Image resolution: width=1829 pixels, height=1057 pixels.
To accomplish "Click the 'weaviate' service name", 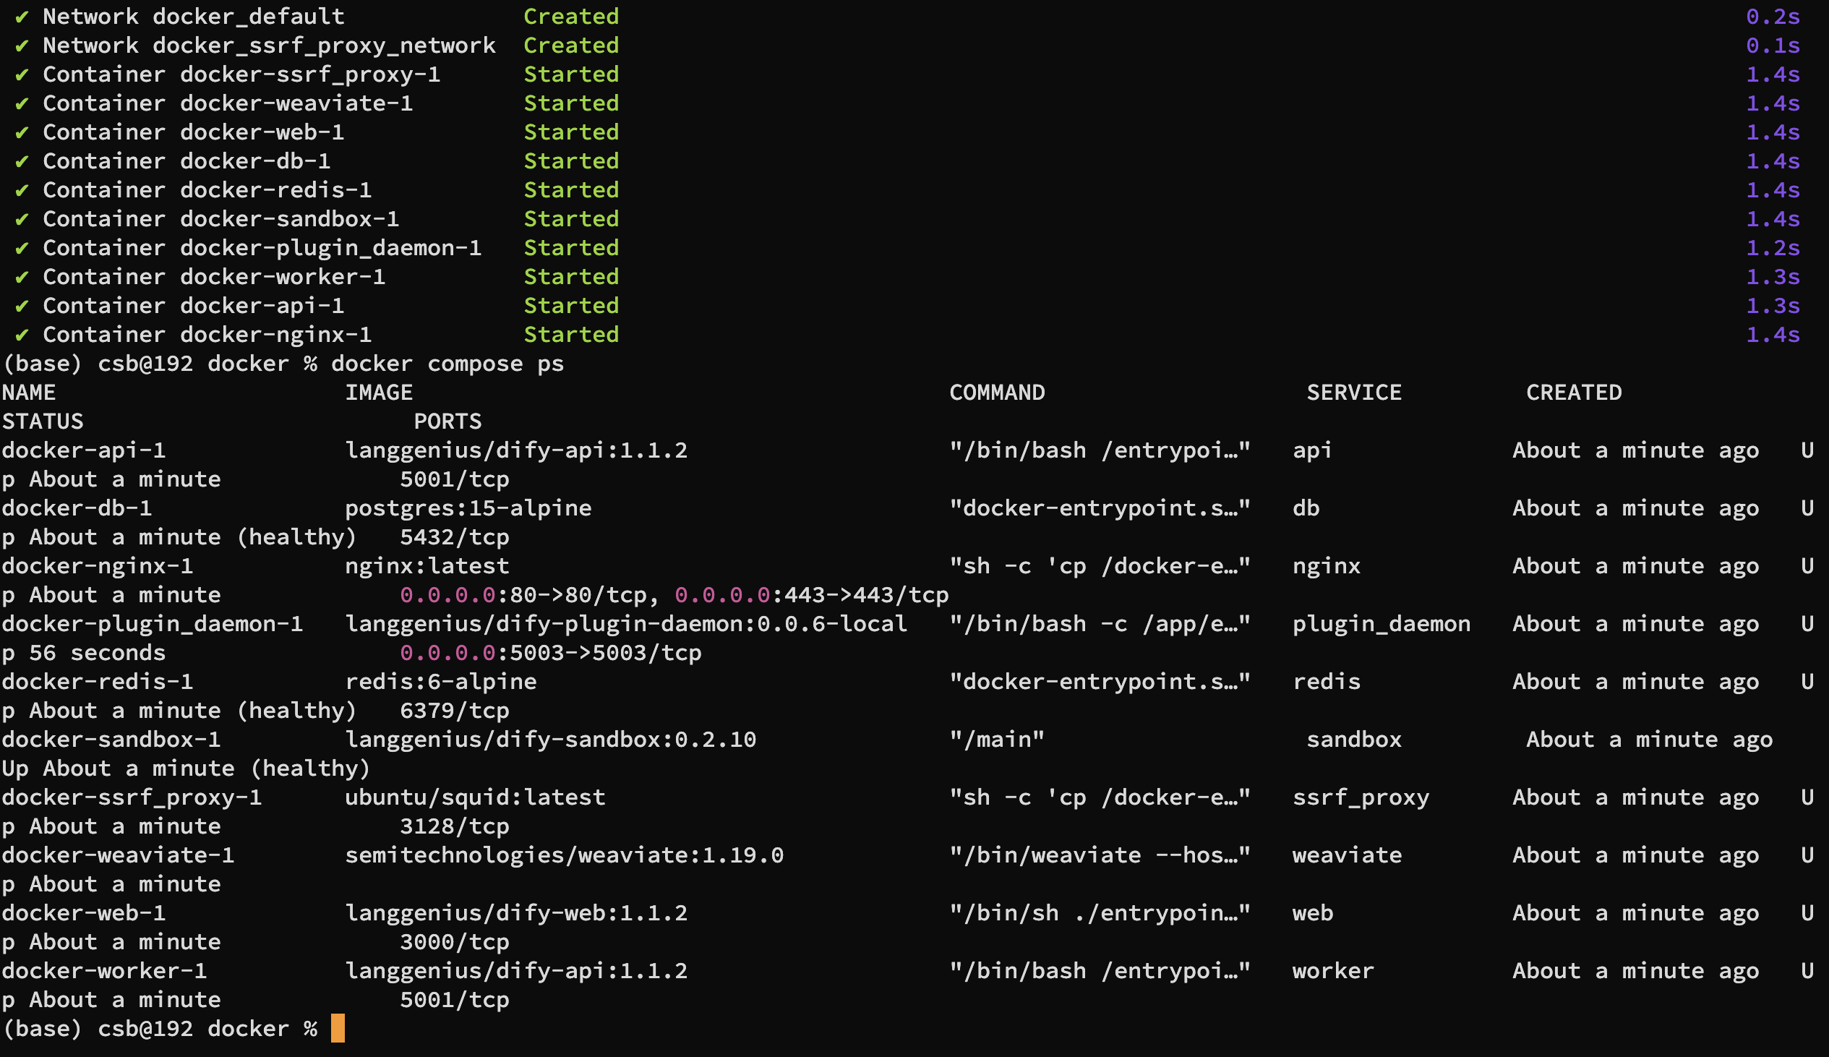I will (1347, 855).
